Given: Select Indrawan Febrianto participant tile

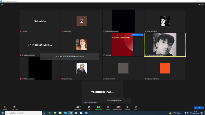Looking at the screenshot, I should (x=165, y=68).
